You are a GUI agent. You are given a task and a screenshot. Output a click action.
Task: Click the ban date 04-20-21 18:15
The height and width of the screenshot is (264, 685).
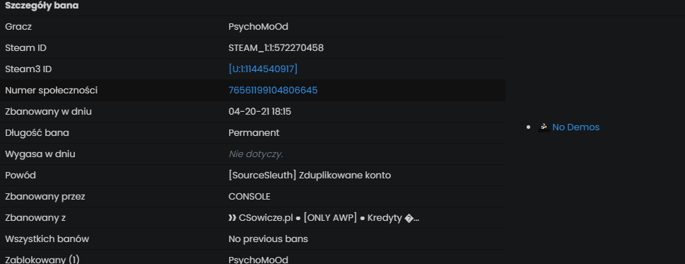(x=260, y=111)
